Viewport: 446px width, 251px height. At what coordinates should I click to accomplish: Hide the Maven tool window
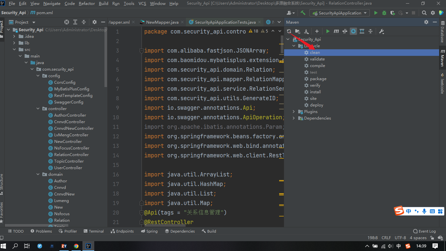pos(435,22)
